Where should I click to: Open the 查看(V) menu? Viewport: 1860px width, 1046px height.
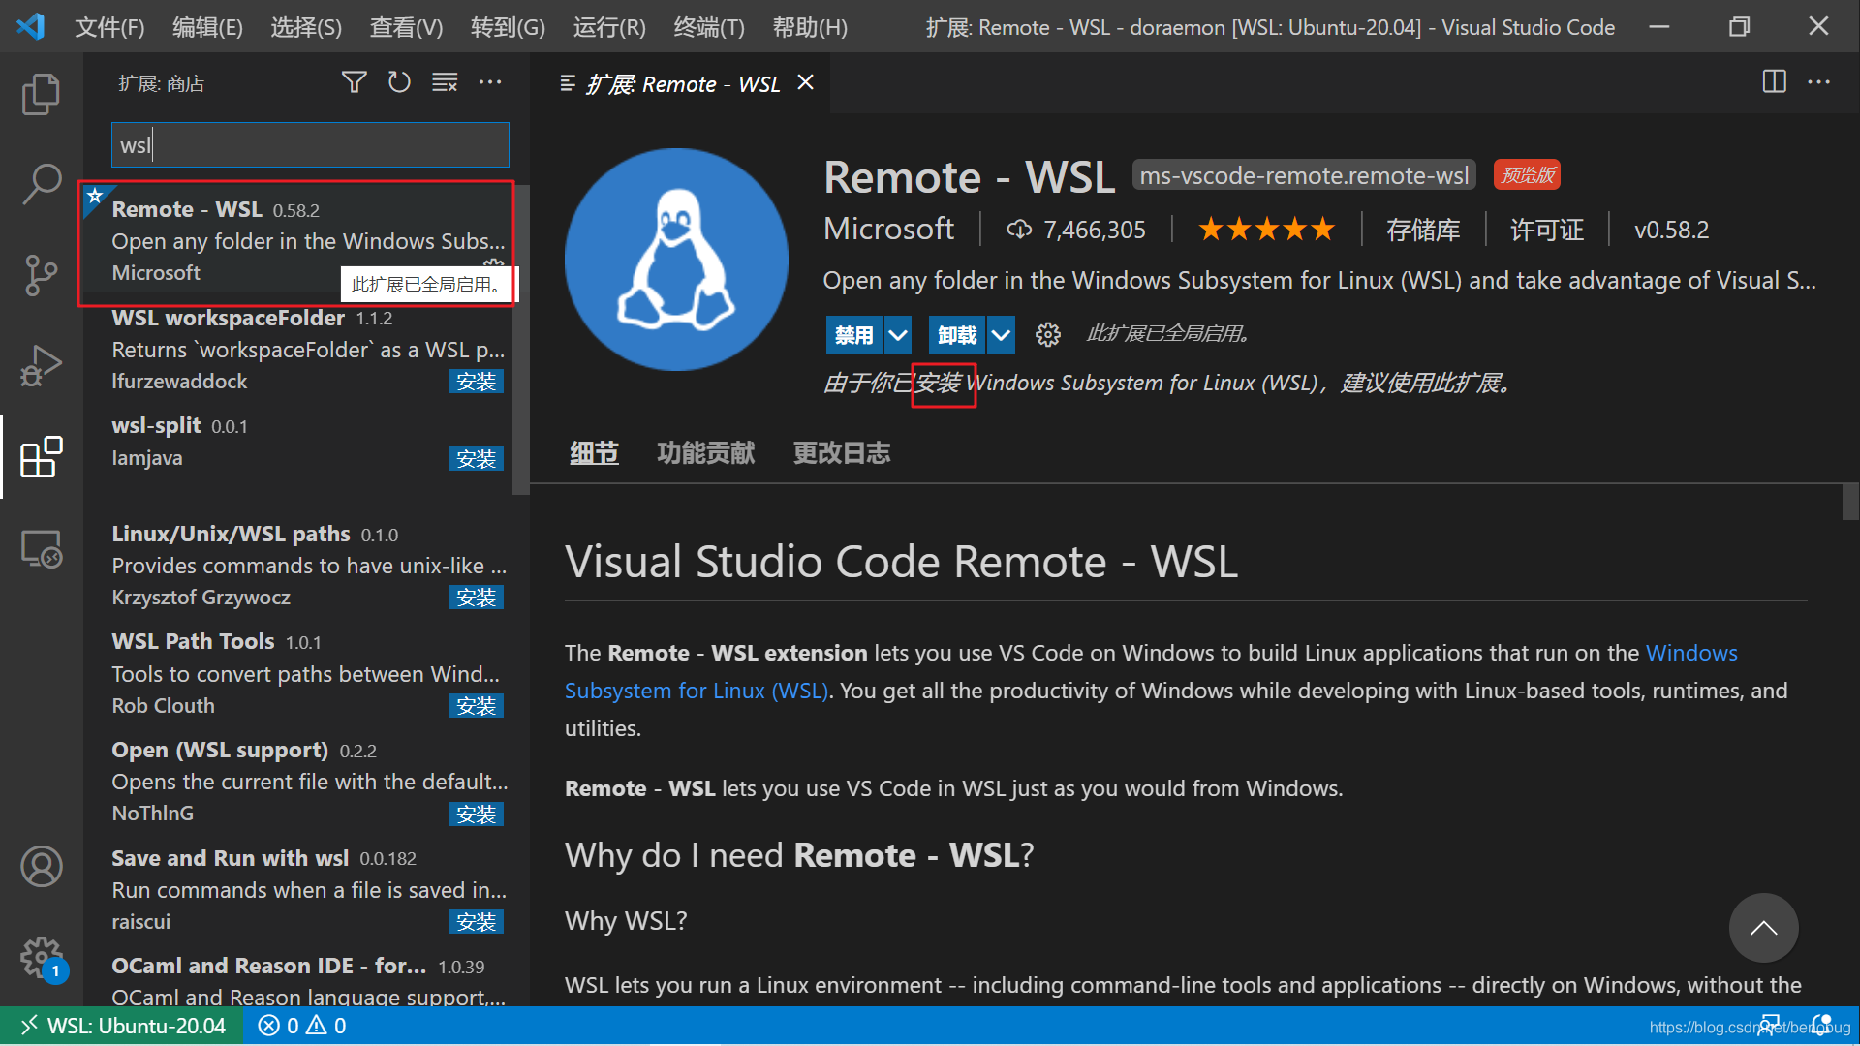[x=406, y=27]
